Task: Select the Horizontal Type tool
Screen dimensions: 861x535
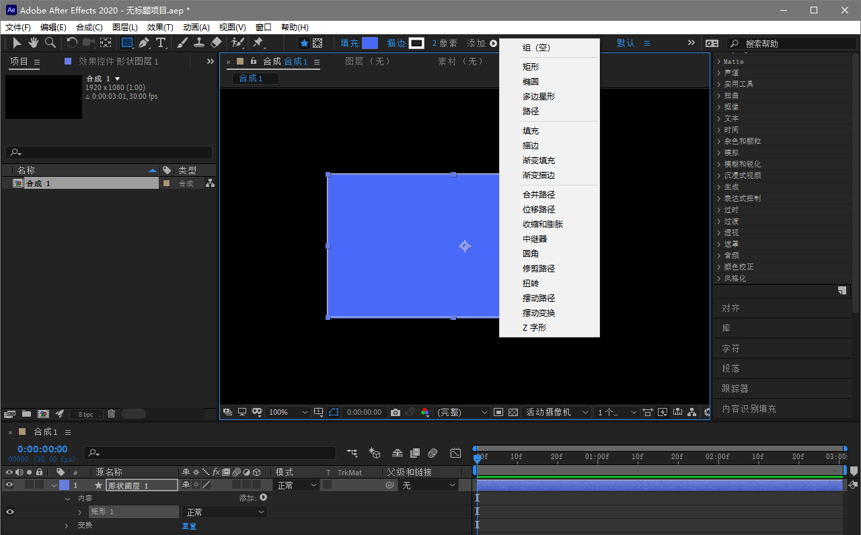Action: pyautogui.click(x=161, y=43)
